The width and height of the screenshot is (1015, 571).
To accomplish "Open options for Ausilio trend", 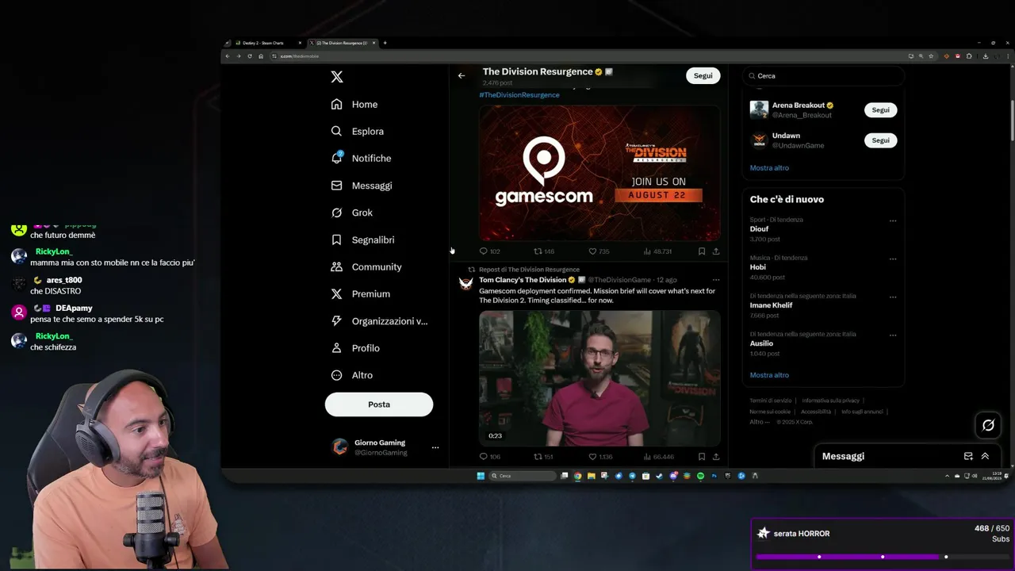I will pyautogui.click(x=893, y=335).
